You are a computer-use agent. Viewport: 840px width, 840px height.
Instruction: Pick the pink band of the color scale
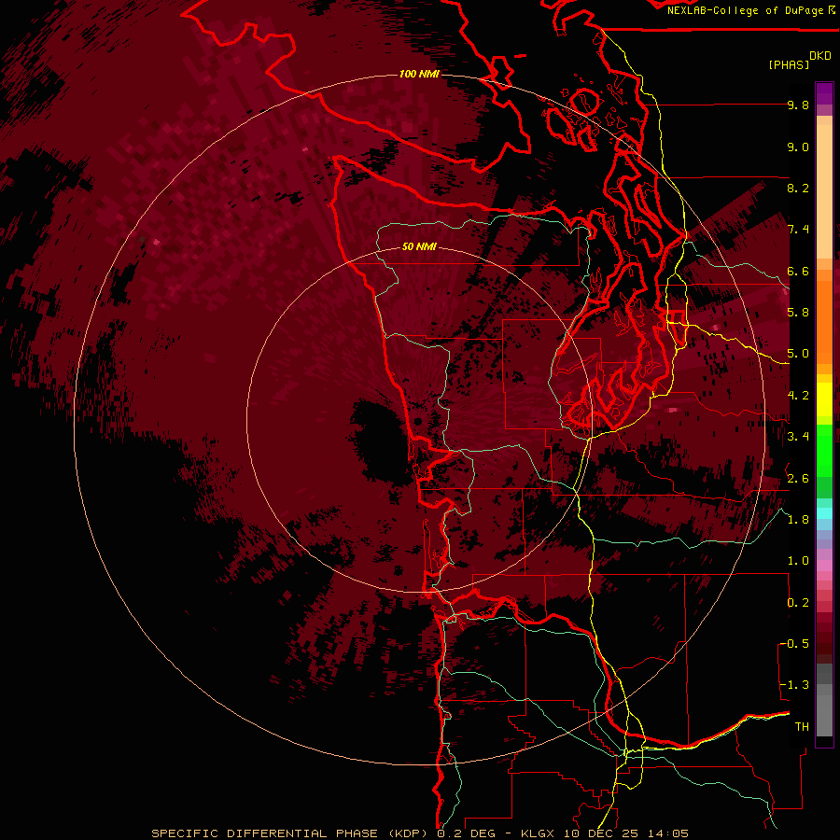tap(824, 566)
